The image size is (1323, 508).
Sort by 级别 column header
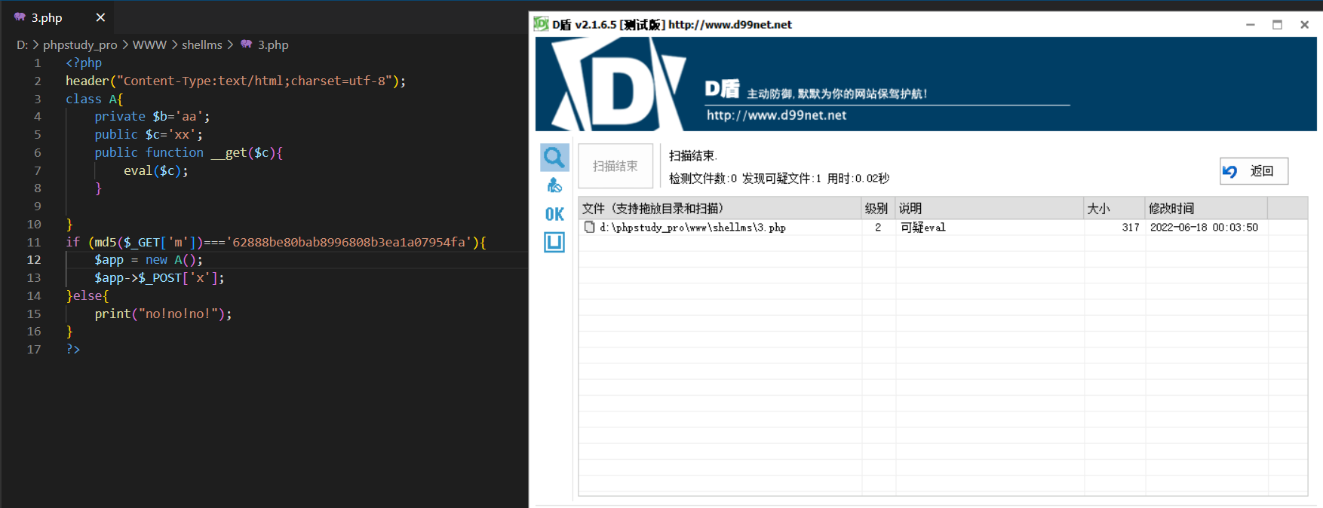tap(879, 208)
